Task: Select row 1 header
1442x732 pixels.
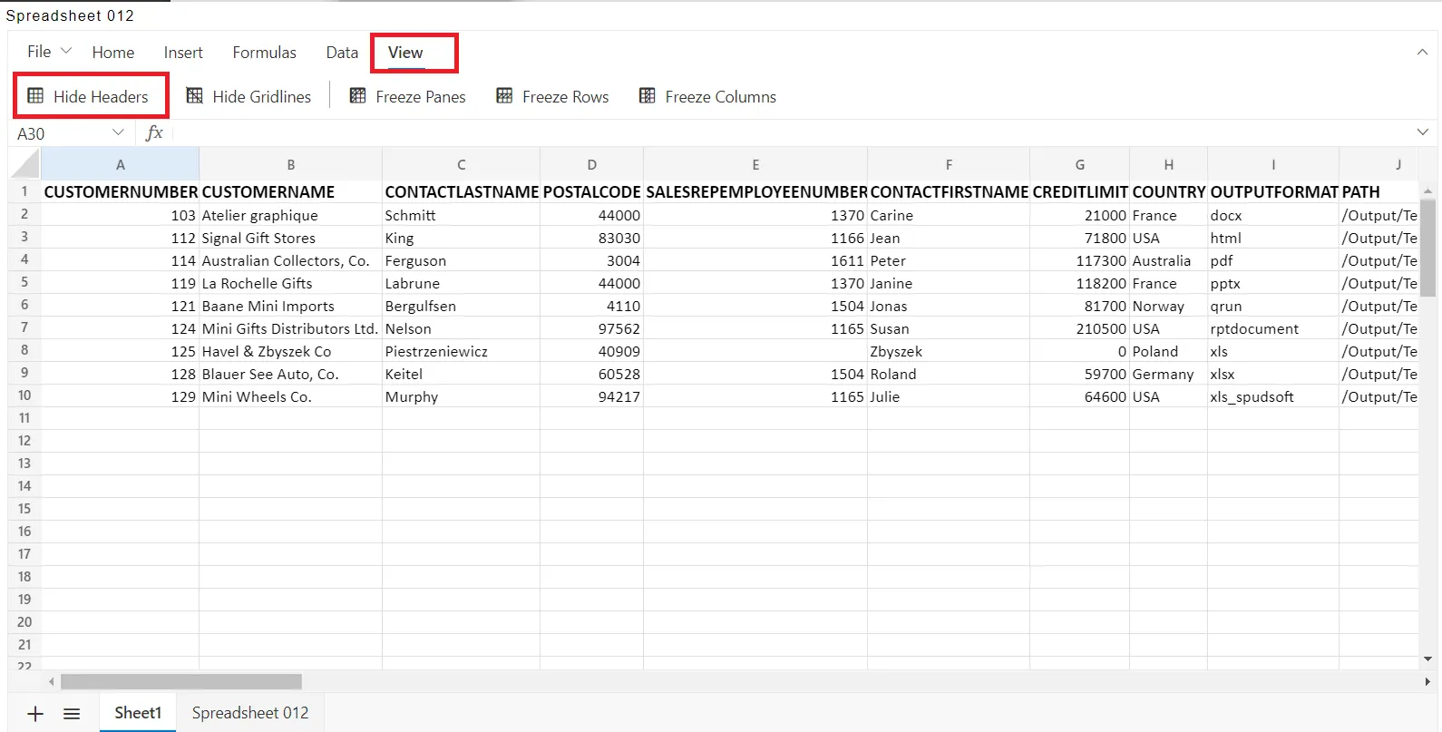Action: (x=24, y=191)
